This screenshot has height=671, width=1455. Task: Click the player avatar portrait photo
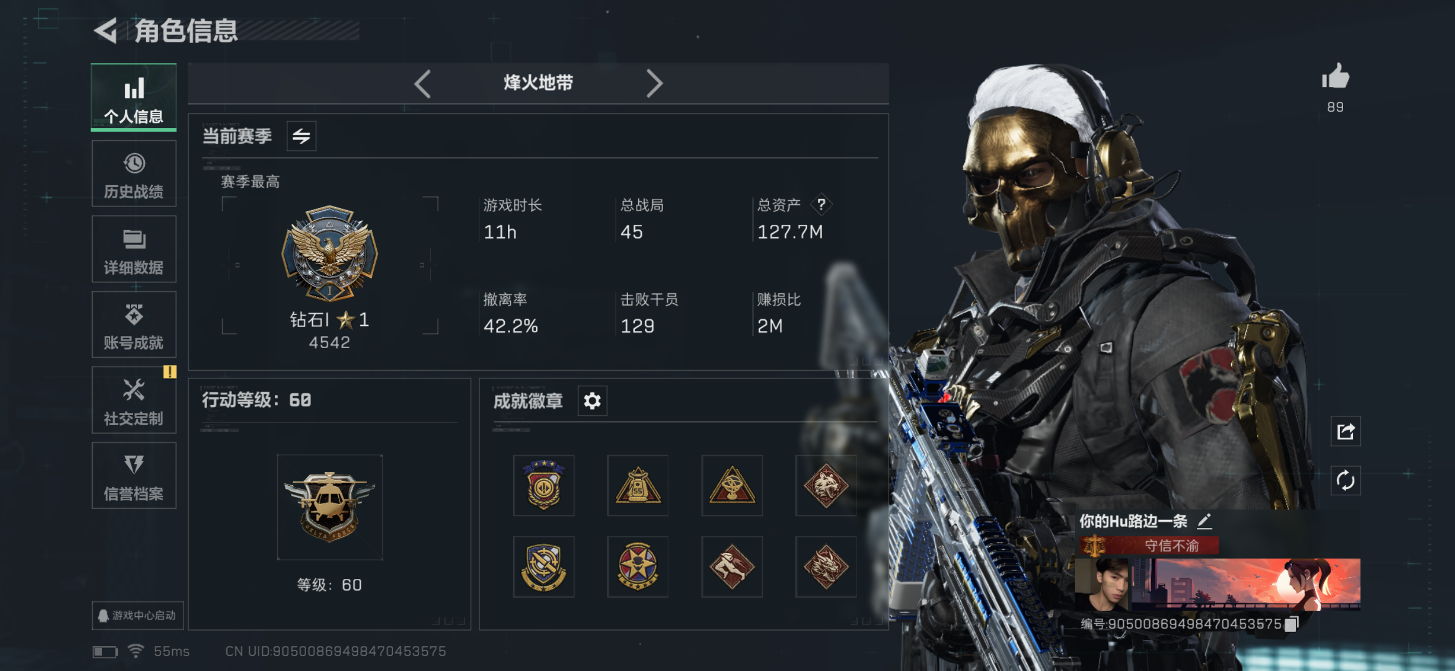(x=1102, y=585)
